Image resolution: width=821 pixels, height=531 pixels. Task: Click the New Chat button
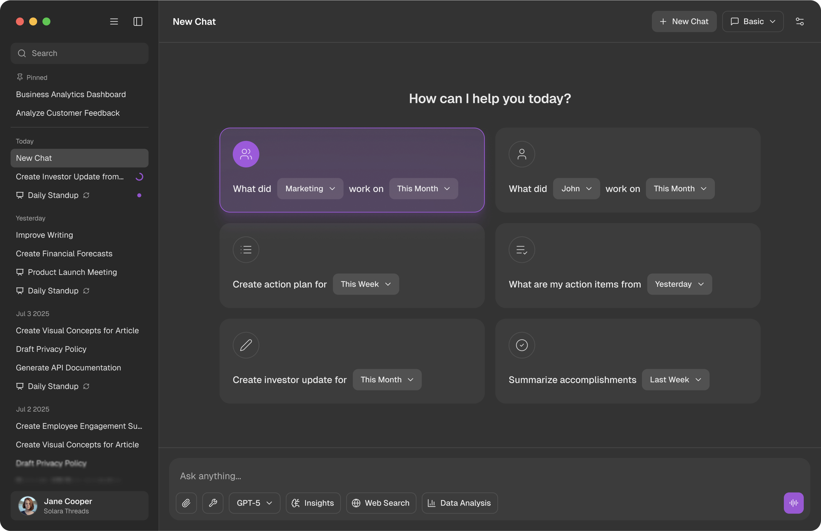[684, 21]
